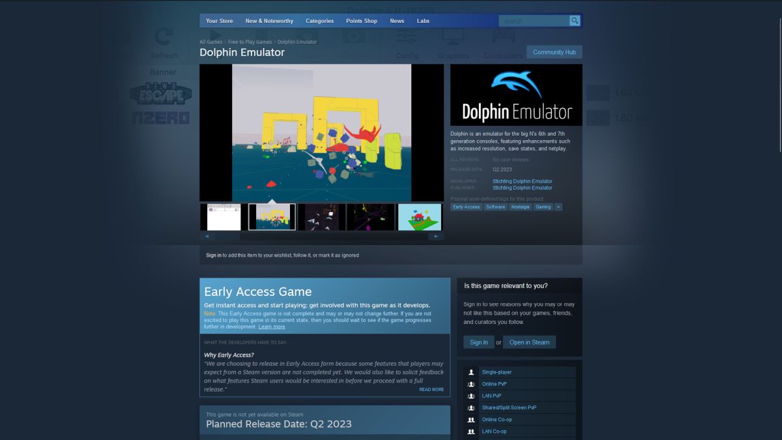Add a tag with the plus button

tap(558, 207)
